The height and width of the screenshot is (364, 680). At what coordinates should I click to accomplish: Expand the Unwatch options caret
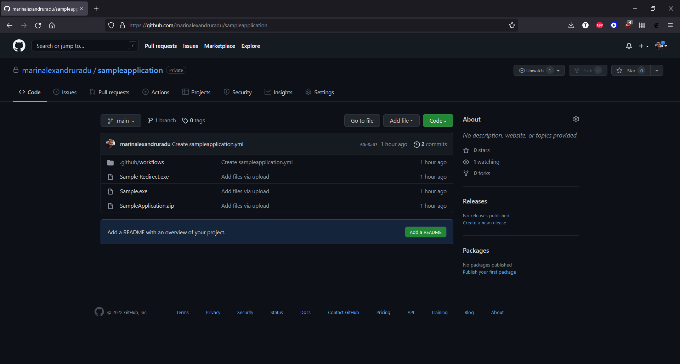click(x=559, y=71)
